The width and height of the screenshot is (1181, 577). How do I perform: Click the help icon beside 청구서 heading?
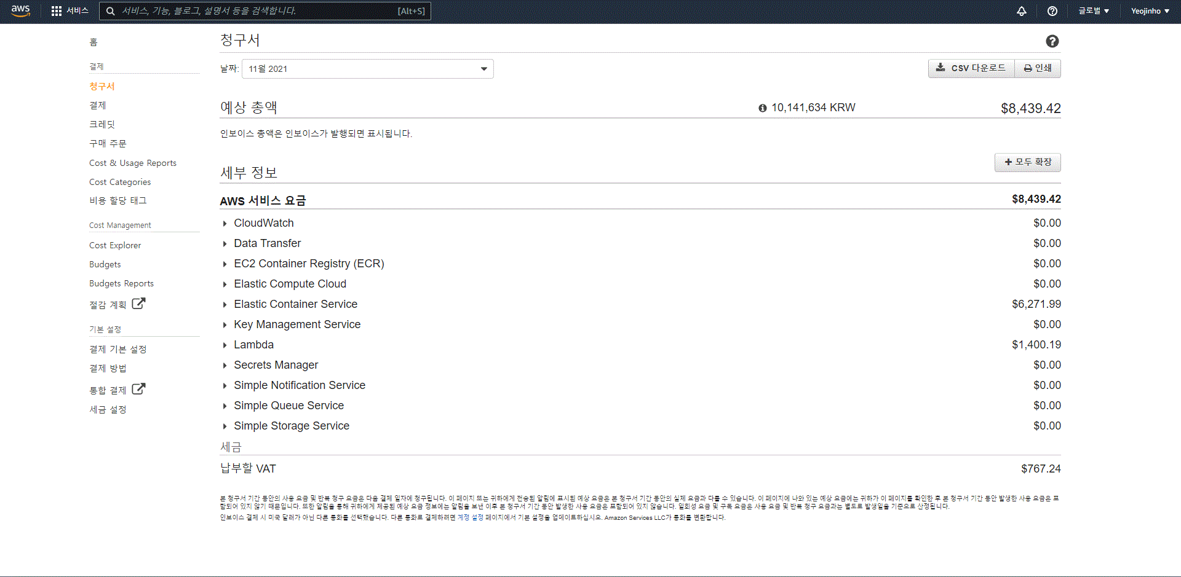[1052, 41]
